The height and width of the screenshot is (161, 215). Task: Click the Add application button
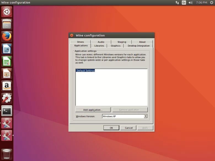93,110
